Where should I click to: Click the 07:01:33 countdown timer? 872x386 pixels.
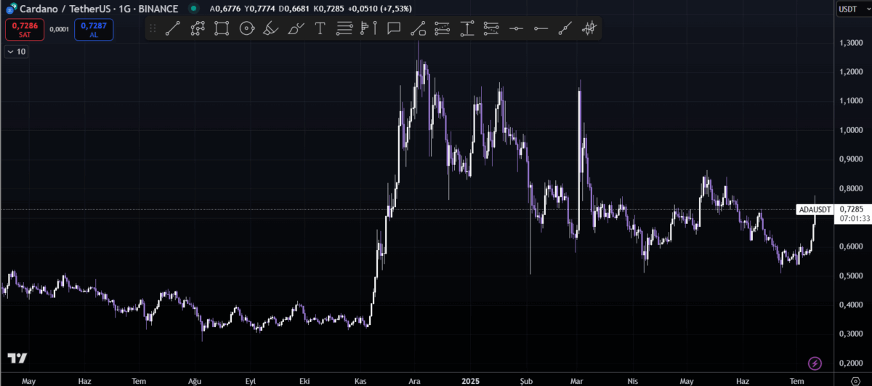tap(855, 218)
